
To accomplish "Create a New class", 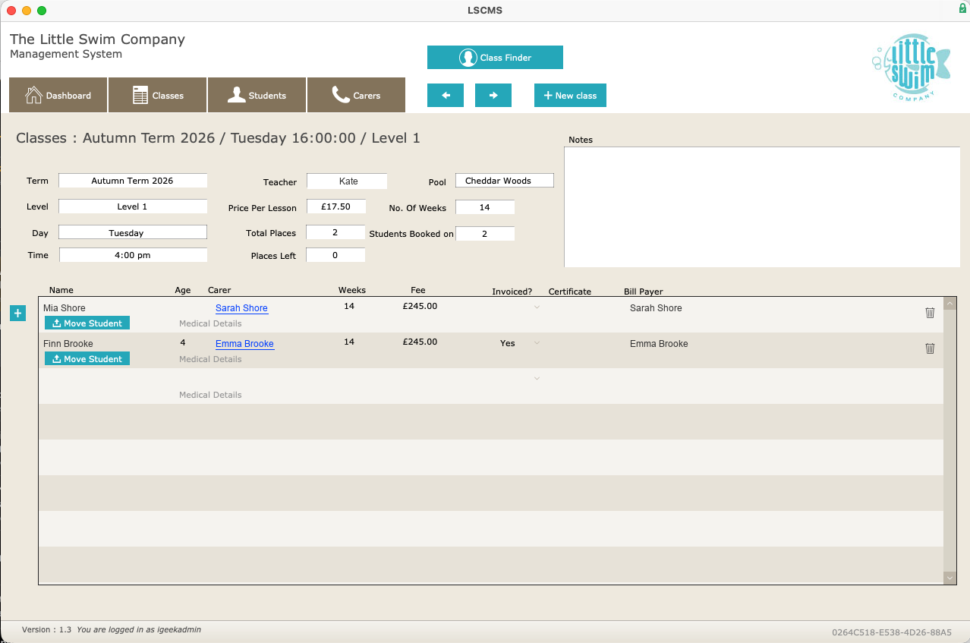I will pos(570,95).
